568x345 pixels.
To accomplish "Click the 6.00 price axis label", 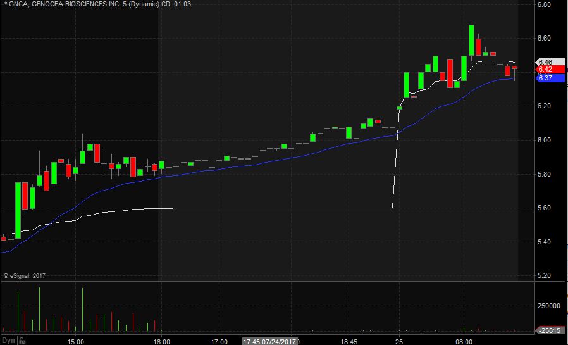I will (x=544, y=140).
